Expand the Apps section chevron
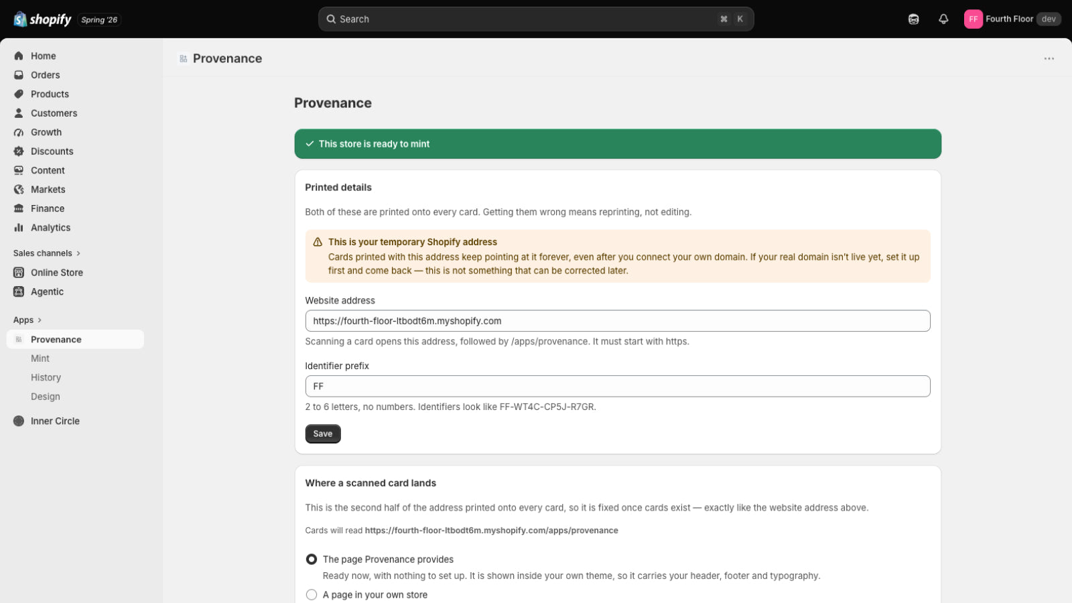 pyautogui.click(x=40, y=320)
